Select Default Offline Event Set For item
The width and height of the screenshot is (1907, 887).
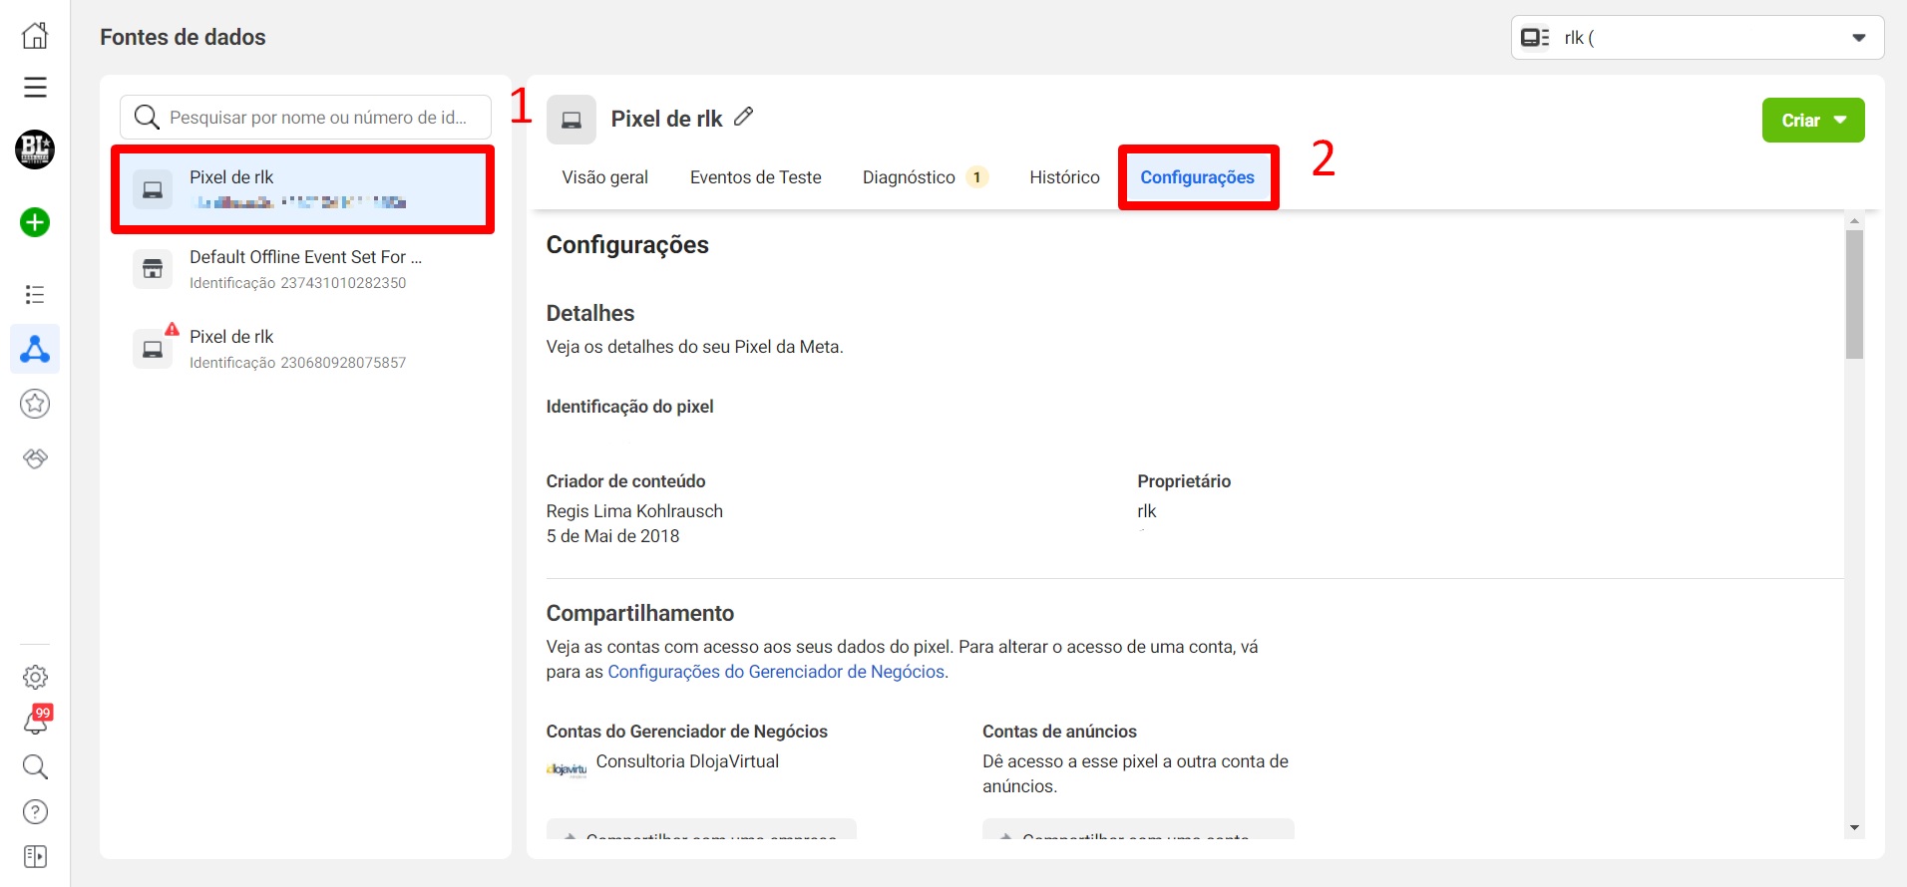(303, 269)
